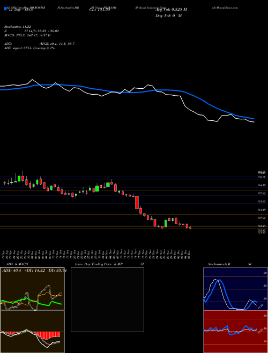Click the 'Stochastics & R SI' panel title
The image size is (268, 353).
[x=229, y=264]
